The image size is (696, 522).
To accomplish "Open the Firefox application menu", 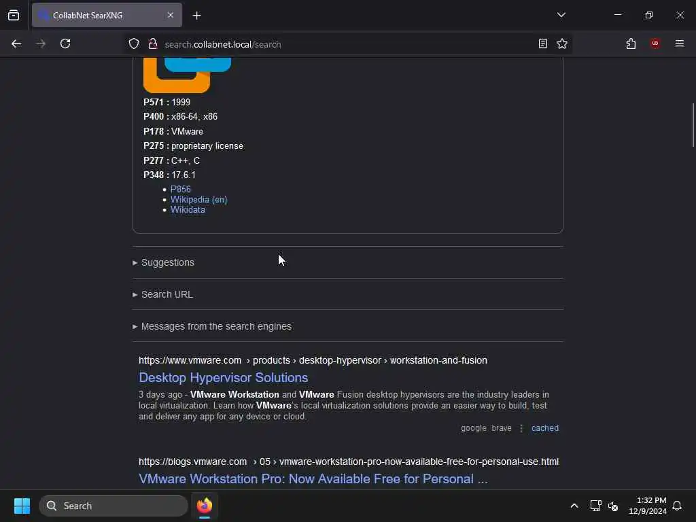I will coord(679,43).
